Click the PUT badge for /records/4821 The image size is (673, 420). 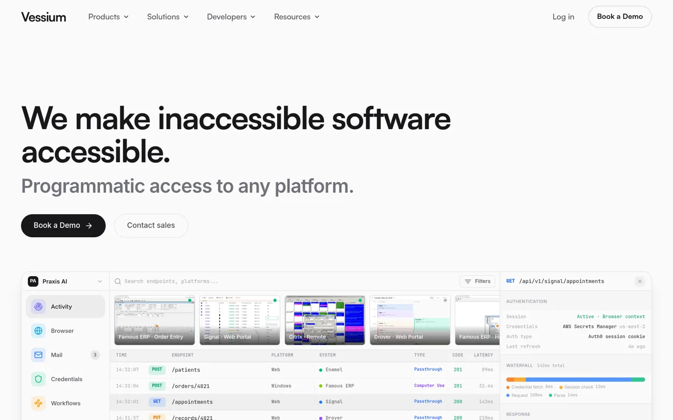[157, 417]
